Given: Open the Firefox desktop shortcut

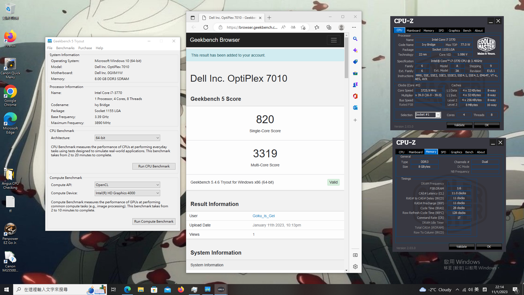Looking at the screenshot, I should pyautogui.click(x=10, y=39).
